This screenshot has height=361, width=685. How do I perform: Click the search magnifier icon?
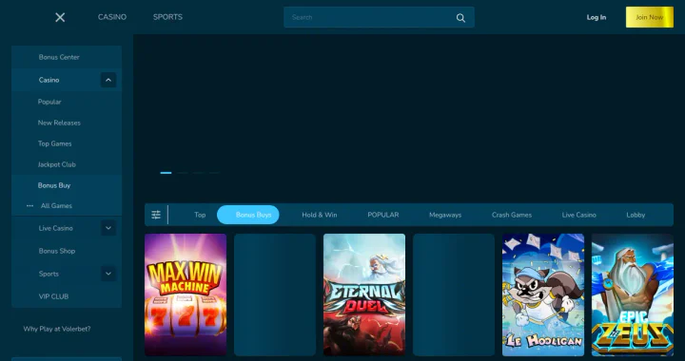click(x=460, y=18)
